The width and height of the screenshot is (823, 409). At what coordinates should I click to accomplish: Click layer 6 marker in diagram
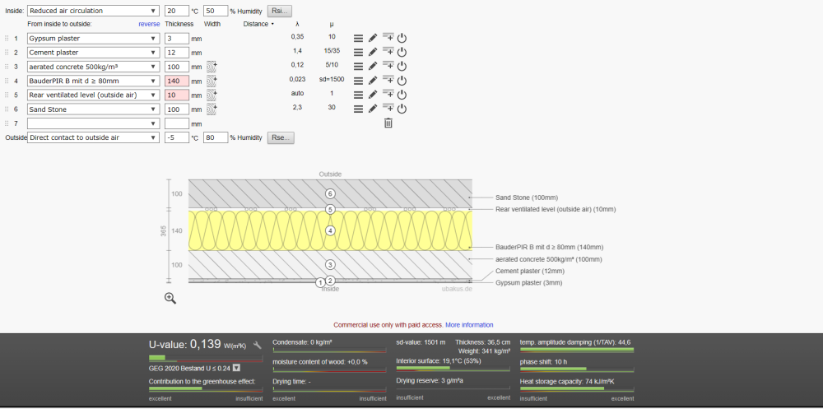click(x=330, y=193)
